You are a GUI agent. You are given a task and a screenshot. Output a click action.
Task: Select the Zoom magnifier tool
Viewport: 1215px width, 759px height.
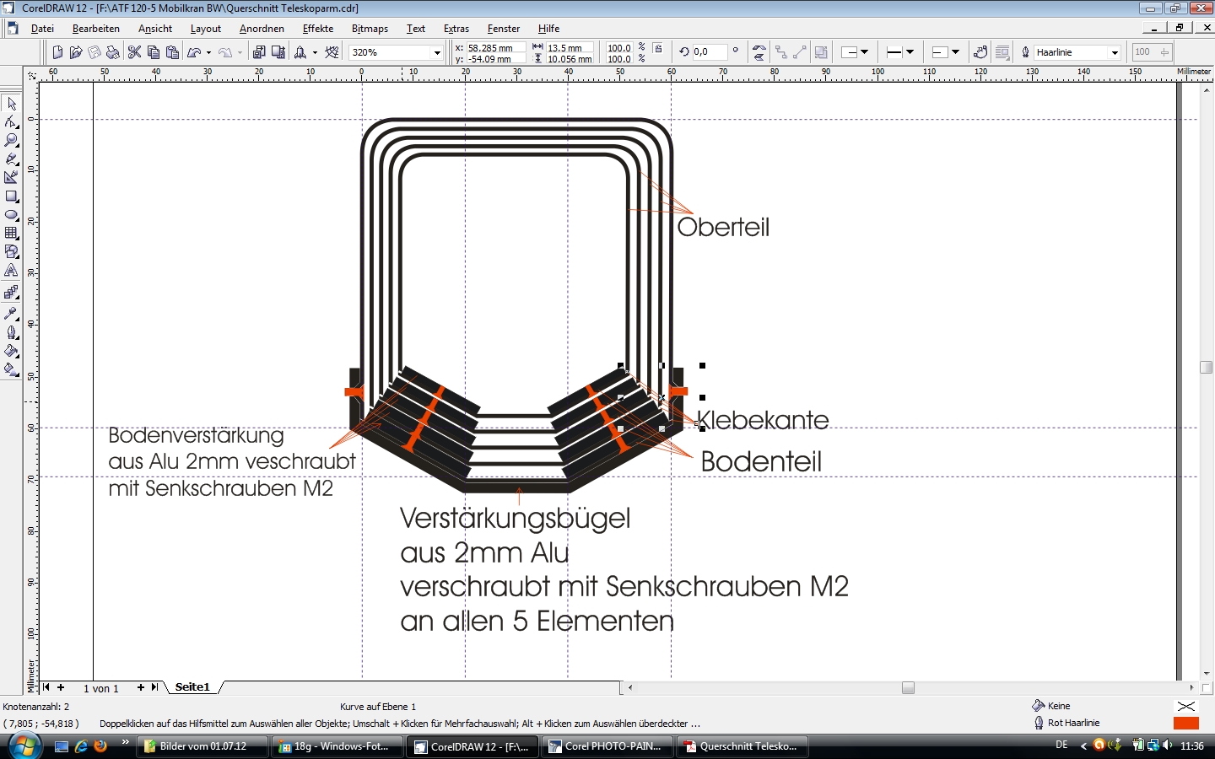[x=12, y=140]
